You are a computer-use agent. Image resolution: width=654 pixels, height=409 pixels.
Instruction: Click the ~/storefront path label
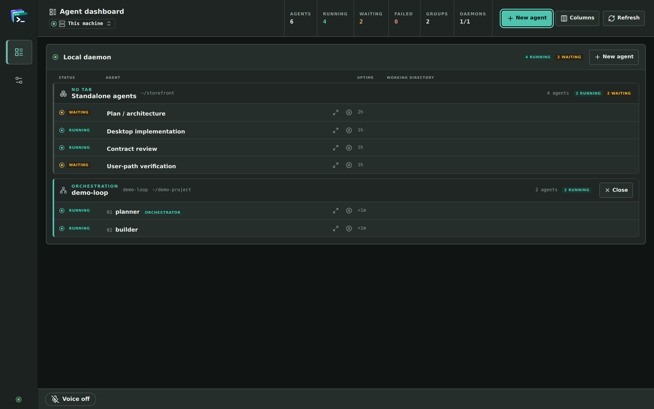pos(158,93)
